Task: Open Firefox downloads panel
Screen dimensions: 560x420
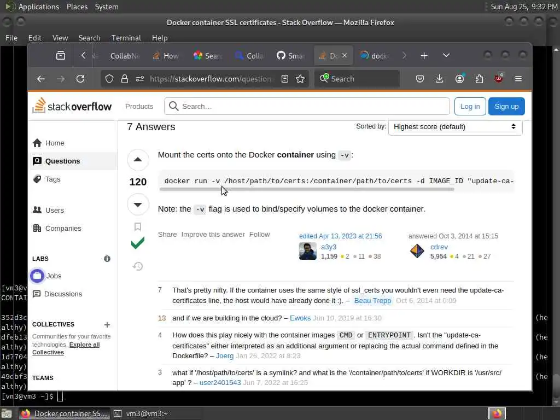Action: [440, 79]
